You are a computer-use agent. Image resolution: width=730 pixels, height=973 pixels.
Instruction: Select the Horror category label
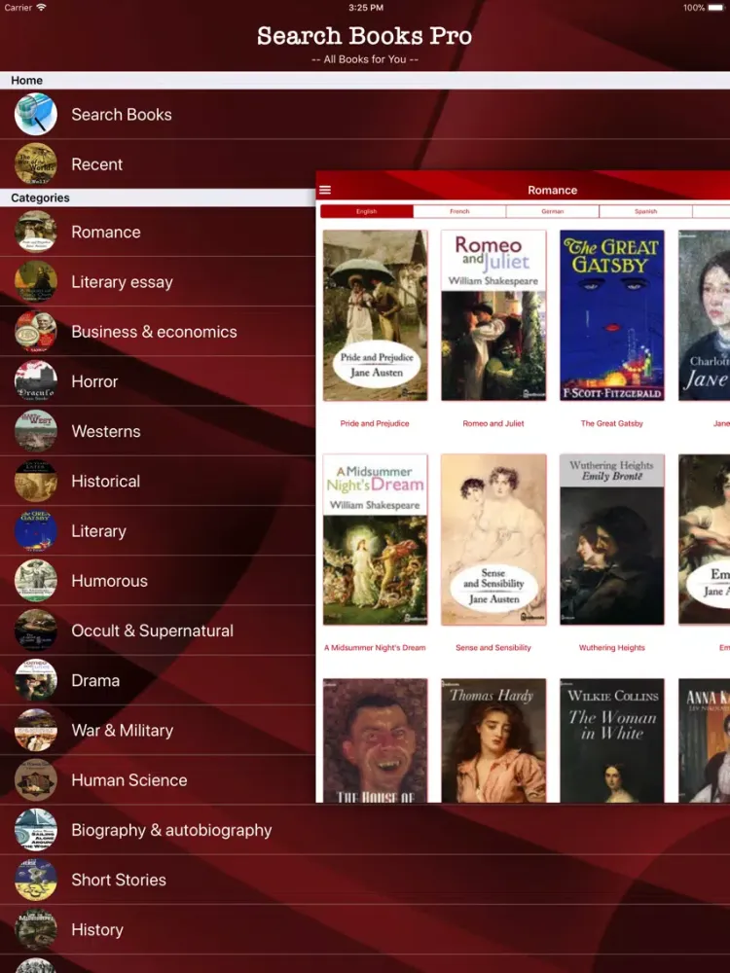pos(94,381)
